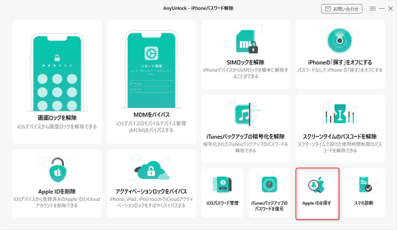
Task: Select iPhoneの「探す」をオフにする title
Action: pyautogui.click(x=340, y=62)
